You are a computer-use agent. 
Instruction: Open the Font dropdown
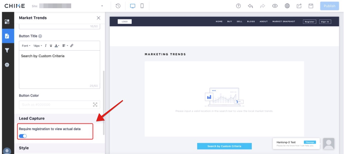26,46
